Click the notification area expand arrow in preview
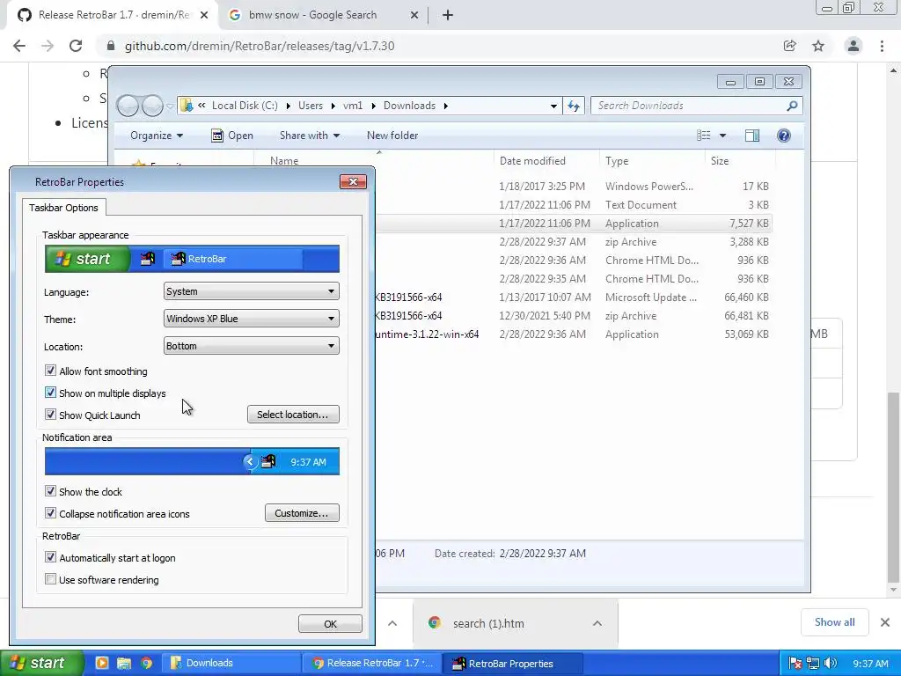Image resolution: width=901 pixels, height=676 pixels. (250, 461)
